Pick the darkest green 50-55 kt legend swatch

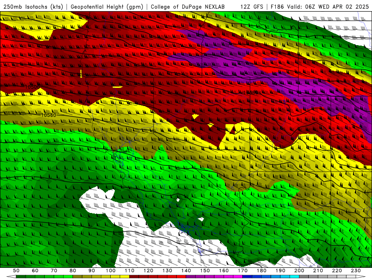point(20,277)
